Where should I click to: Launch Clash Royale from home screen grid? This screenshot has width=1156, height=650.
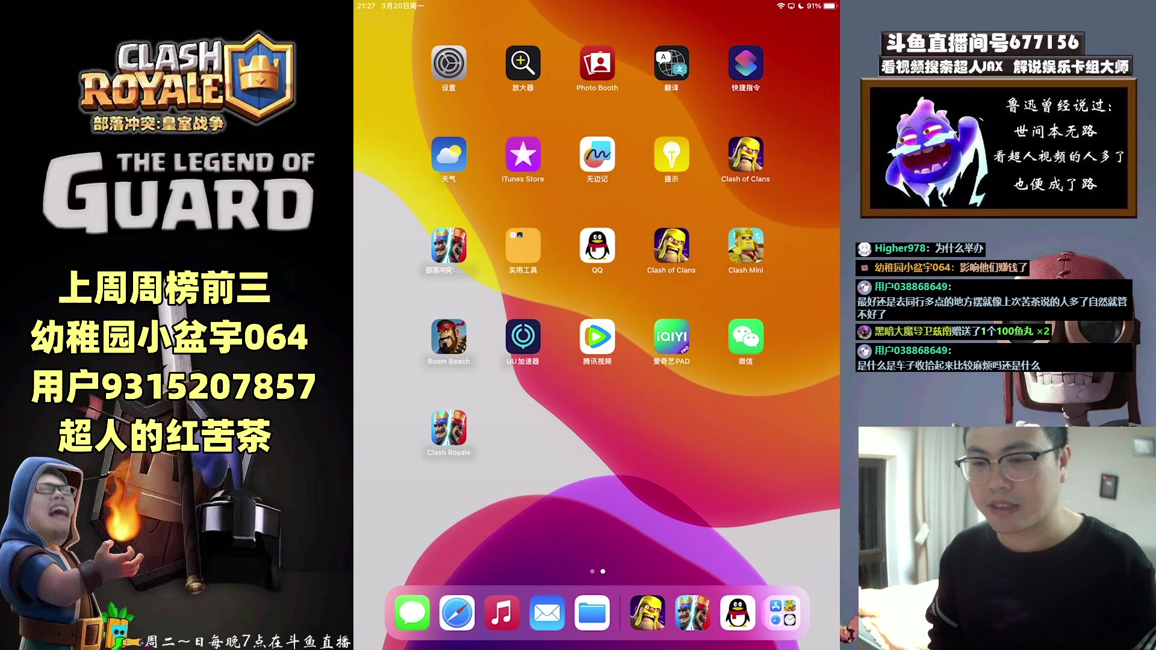coord(449,428)
